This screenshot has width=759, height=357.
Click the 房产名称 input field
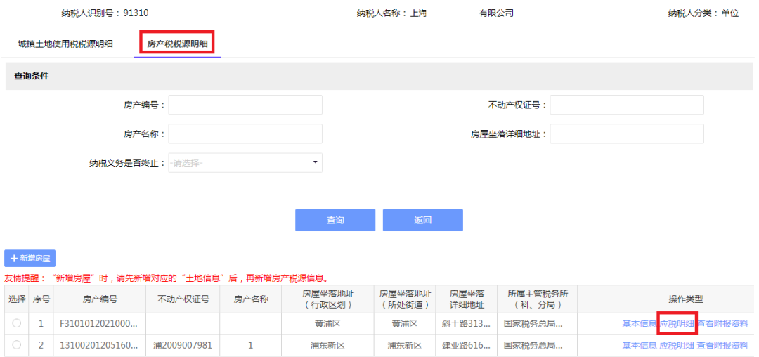tap(245, 134)
